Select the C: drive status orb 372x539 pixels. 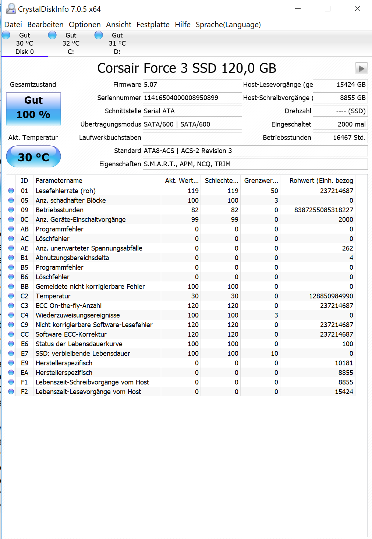[53, 35]
